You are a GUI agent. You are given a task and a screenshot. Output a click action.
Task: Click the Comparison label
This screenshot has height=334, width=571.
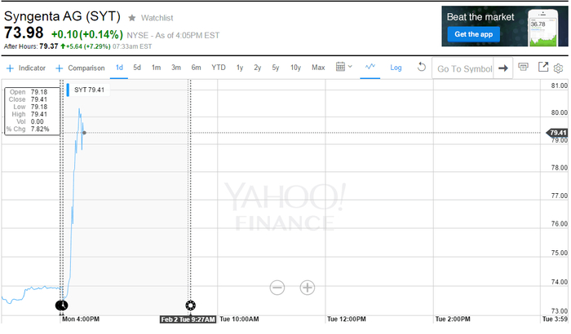86,68
